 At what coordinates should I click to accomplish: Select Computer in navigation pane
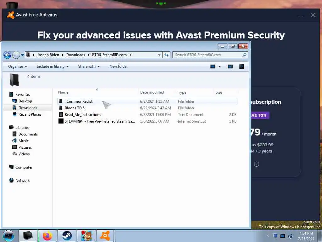(24, 167)
